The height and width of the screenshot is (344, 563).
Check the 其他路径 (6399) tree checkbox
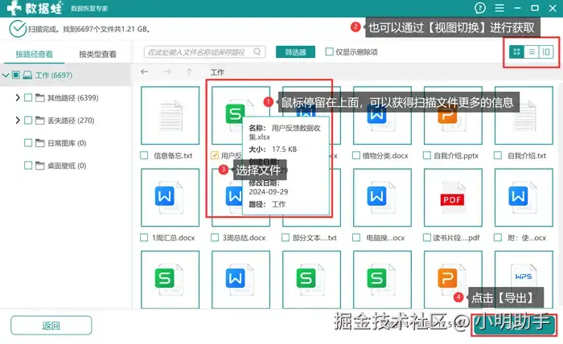point(28,97)
